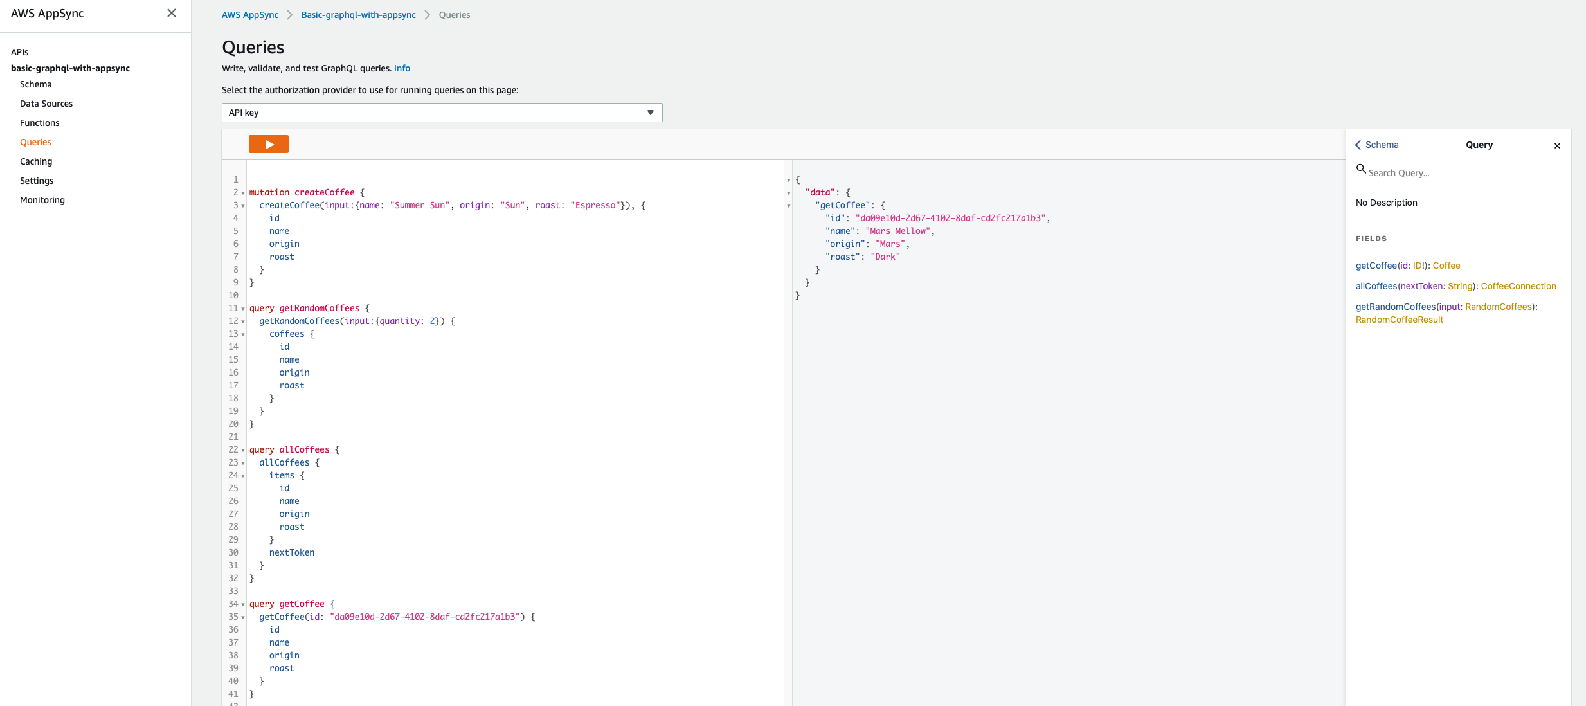Collapse the "data" object in result pane
1586x706 pixels.
[x=789, y=193]
